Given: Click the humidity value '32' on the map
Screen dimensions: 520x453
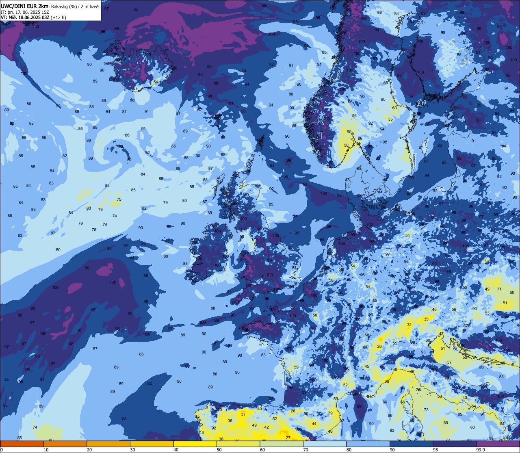Looking at the screenshot, I should tap(409, 325).
